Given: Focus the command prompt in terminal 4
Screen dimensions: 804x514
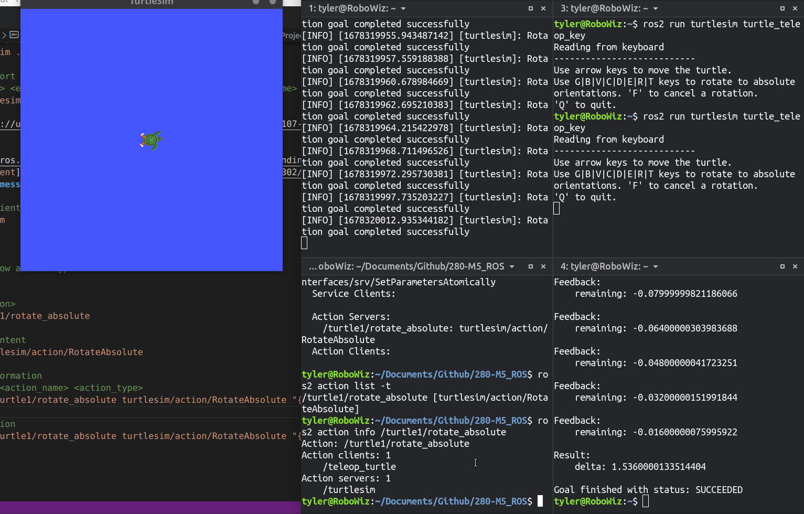Looking at the screenshot, I should tap(646, 501).
